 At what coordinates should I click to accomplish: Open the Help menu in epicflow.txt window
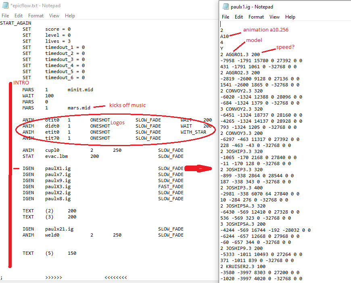pos(70,16)
